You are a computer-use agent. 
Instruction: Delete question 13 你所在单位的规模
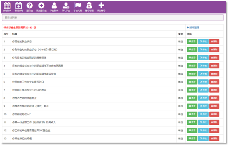214,138
